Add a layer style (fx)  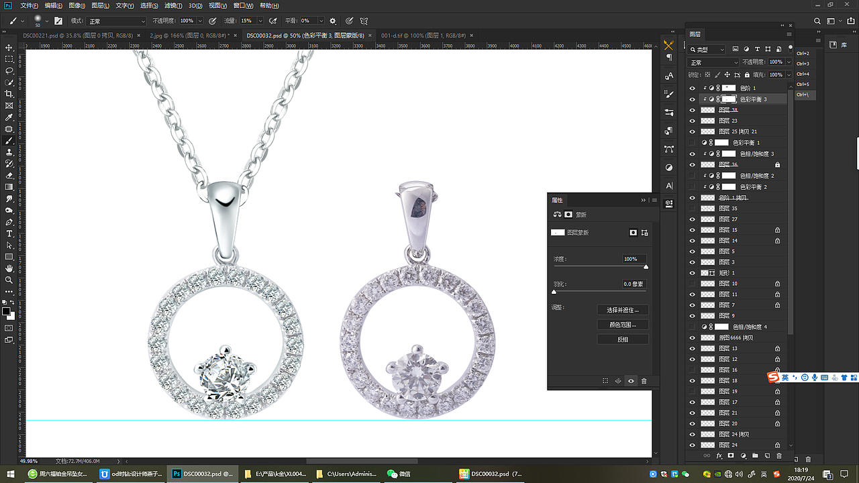point(719,455)
